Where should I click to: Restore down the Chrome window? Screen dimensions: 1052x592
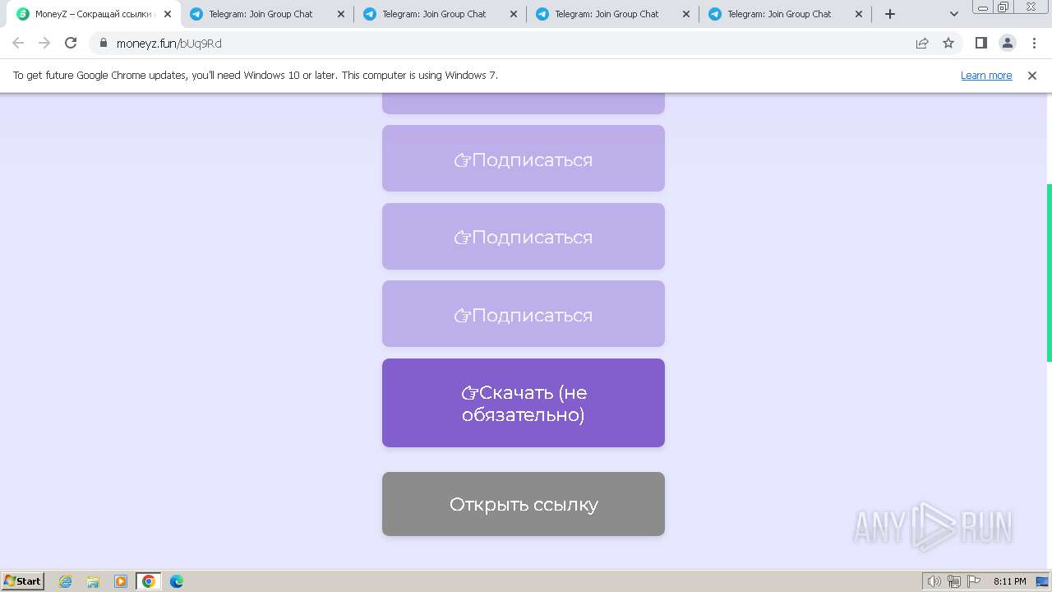pos(1004,7)
